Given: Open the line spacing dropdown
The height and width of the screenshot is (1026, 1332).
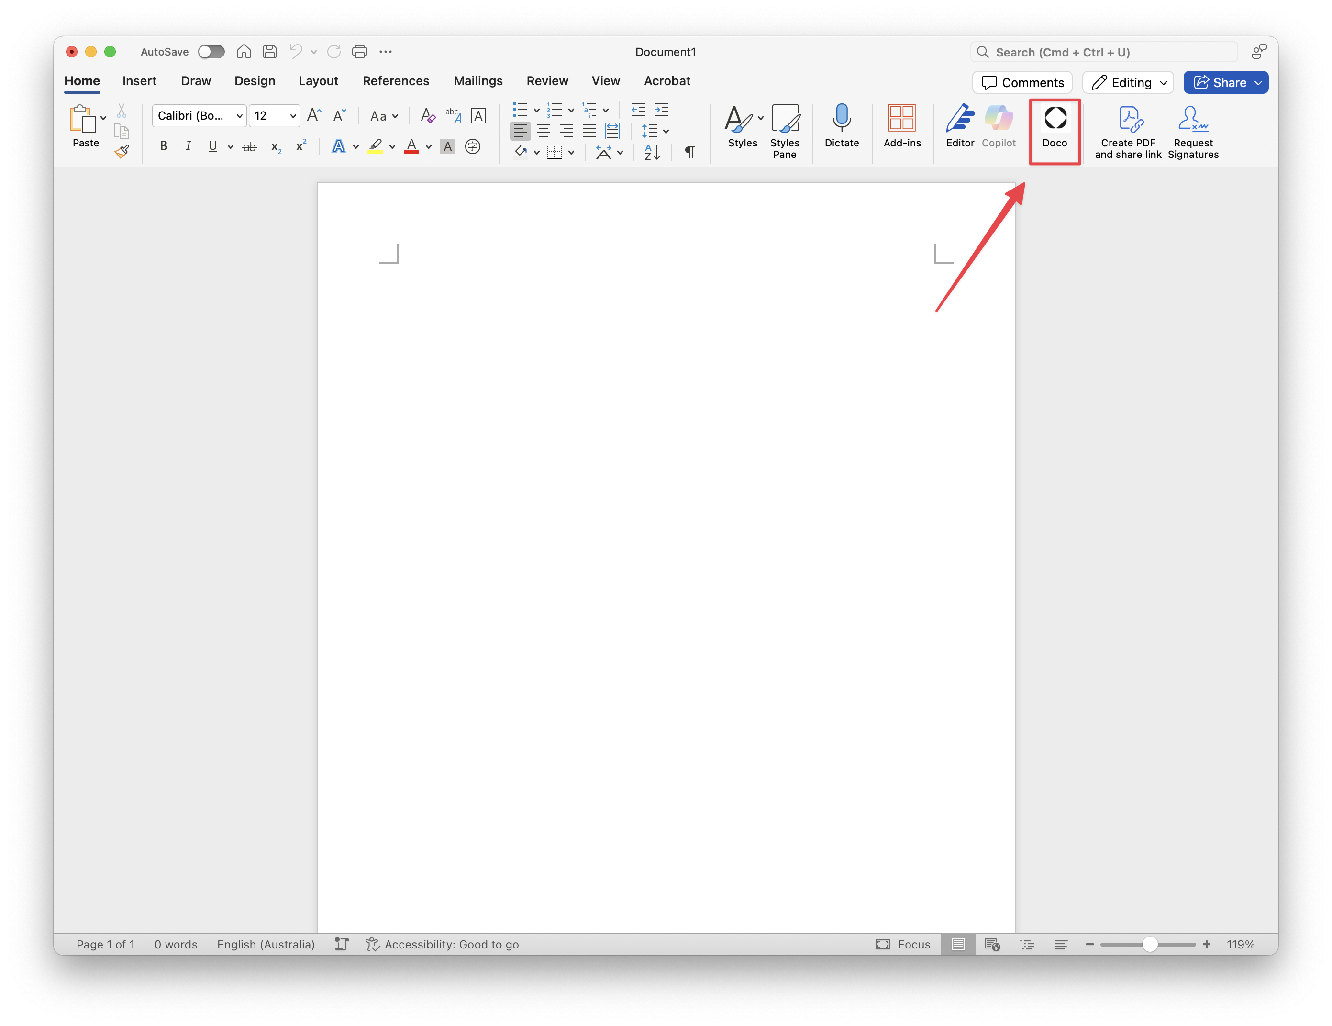Looking at the screenshot, I should [666, 131].
